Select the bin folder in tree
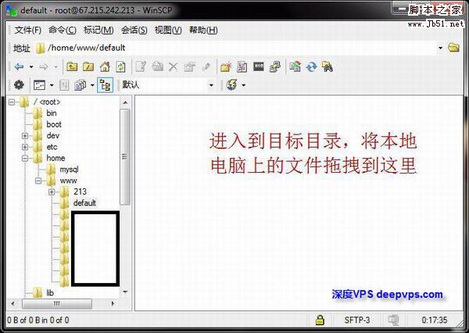Image resolution: width=469 pixels, height=333 pixels. tap(52, 113)
